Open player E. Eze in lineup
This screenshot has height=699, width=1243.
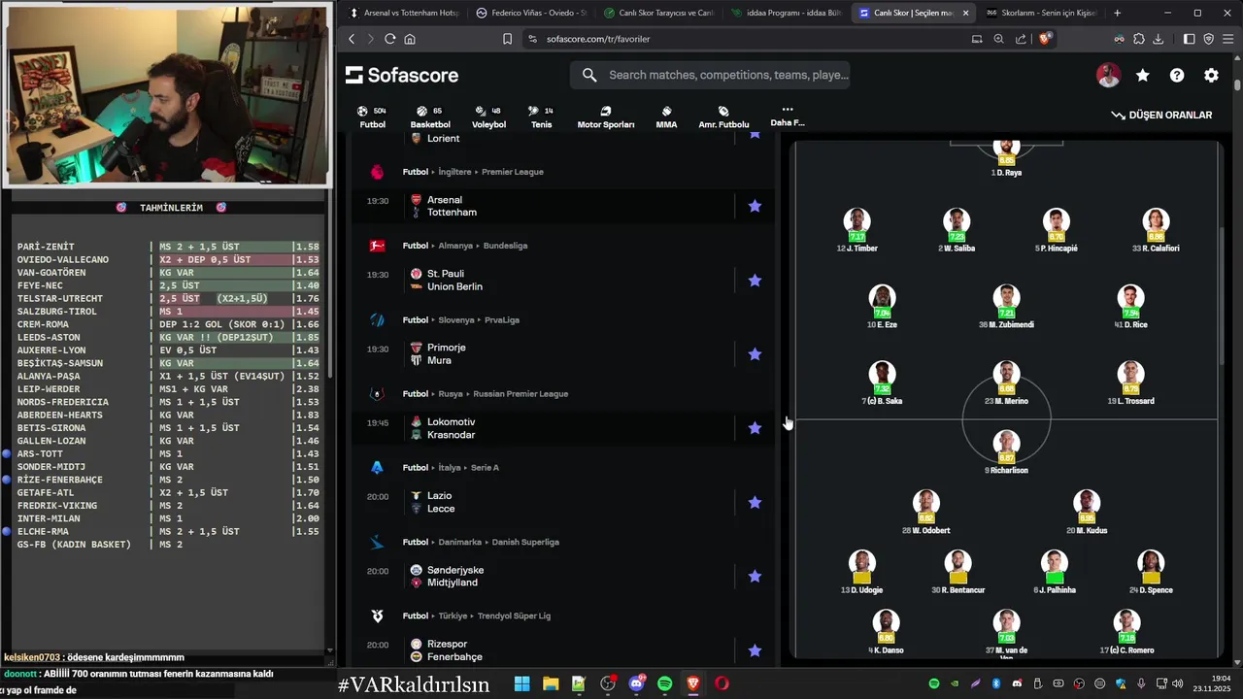[x=882, y=307]
